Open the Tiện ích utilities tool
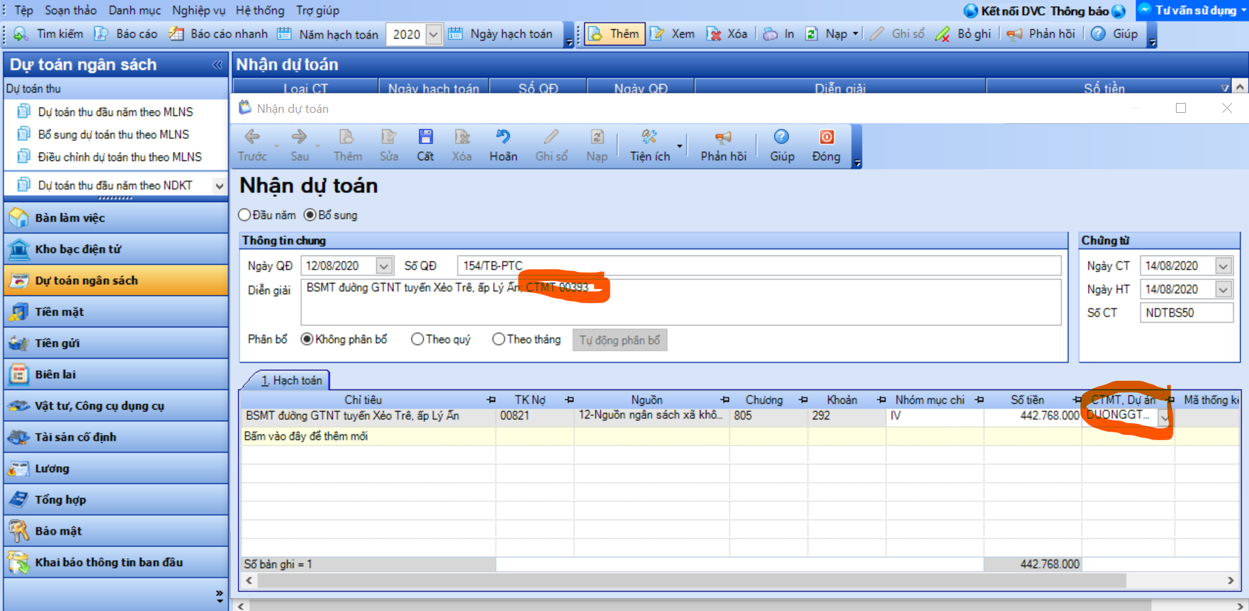 point(649,145)
